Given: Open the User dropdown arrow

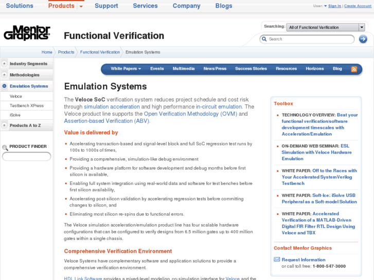Looking at the screenshot, I should tap(325, 6).
